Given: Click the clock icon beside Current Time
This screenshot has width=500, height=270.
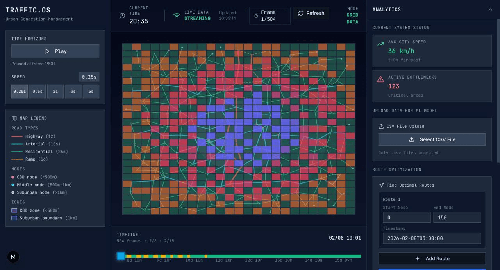Looking at the screenshot, I should point(122,16).
